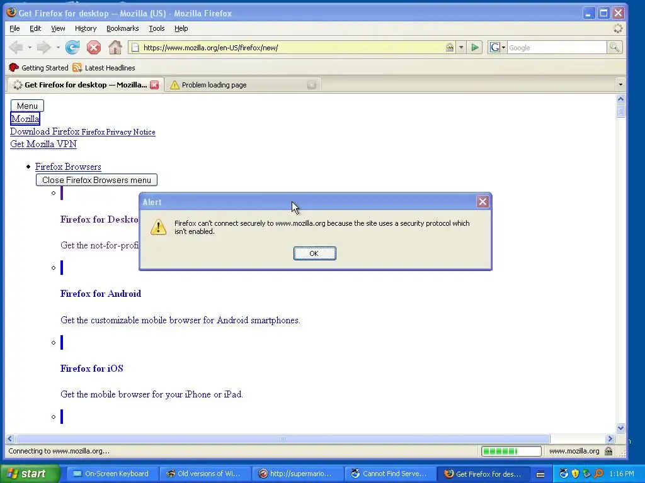Open the History menu
Image resolution: width=645 pixels, height=483 pixels.
[86, 28]
